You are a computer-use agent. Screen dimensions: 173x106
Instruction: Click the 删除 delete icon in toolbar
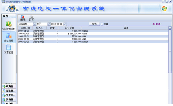[x=23, y=17]
